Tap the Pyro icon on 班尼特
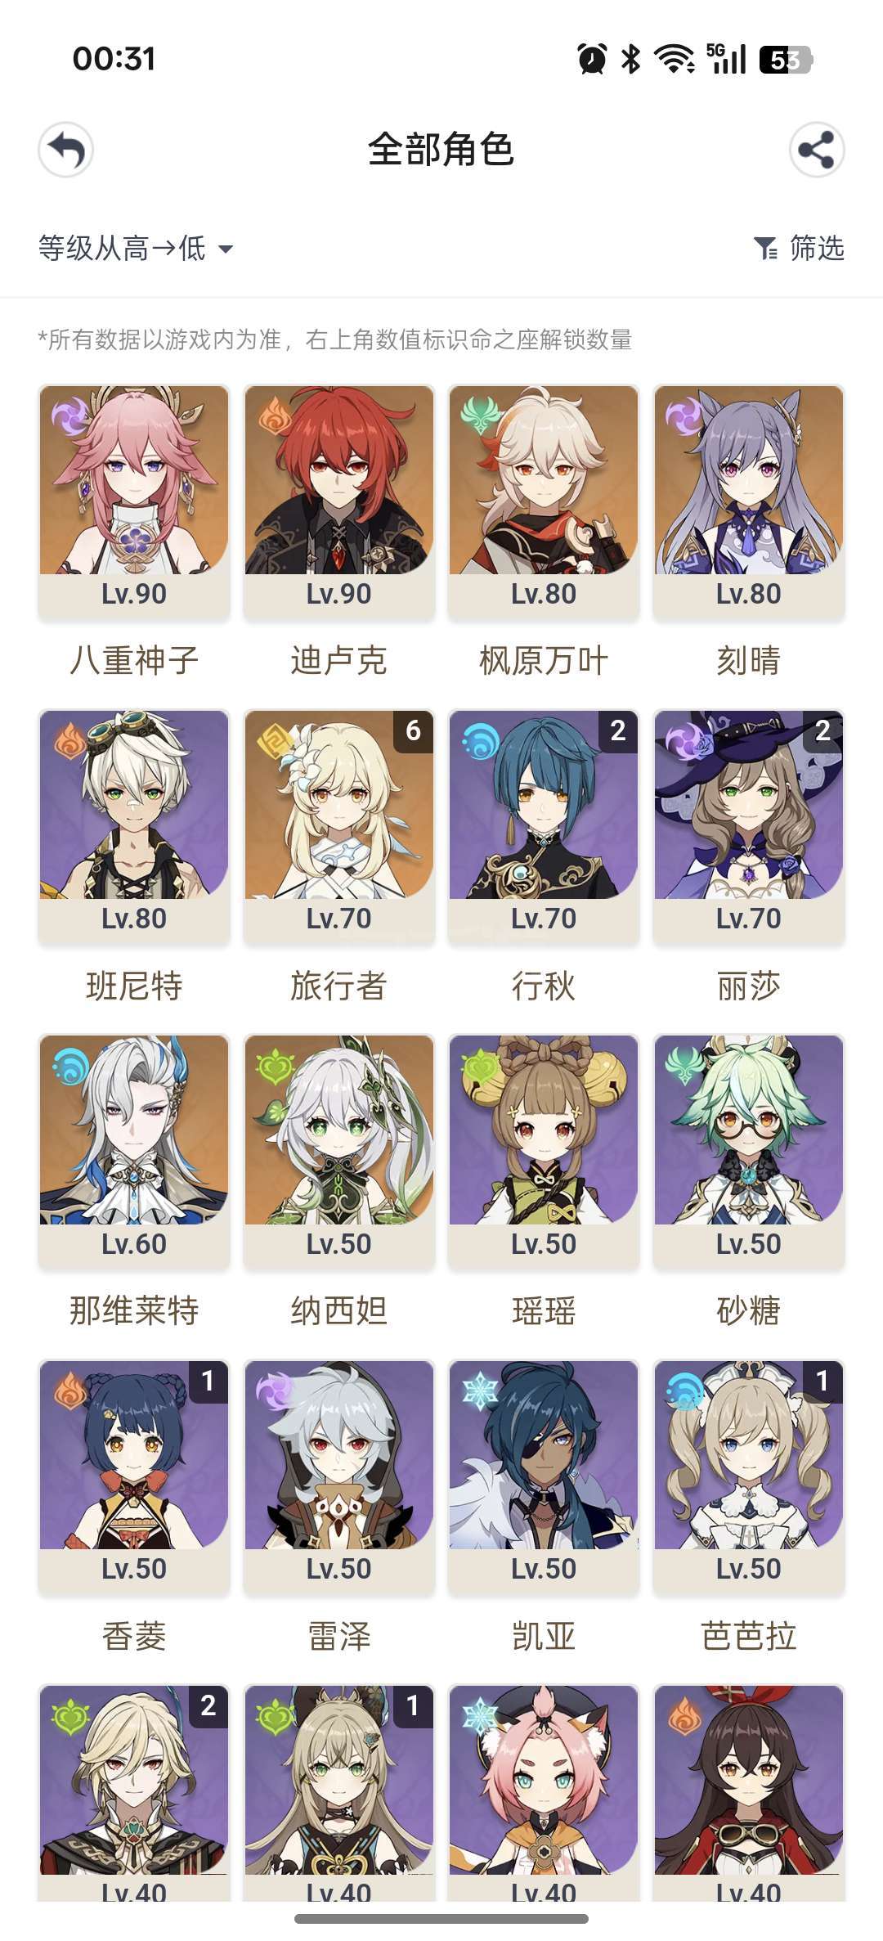883x1941 pixels. point(71,740)
